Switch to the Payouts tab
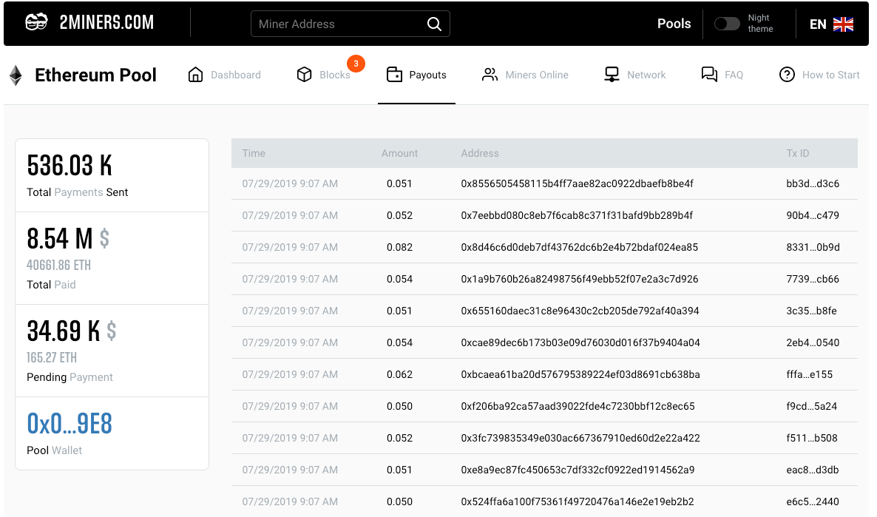This screenshot has height=517, width=877. coord(417,75)
